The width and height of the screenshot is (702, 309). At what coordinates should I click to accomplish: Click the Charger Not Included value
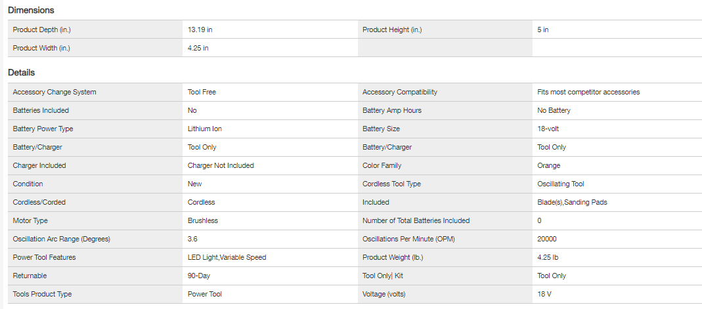(x=221, y=165)
